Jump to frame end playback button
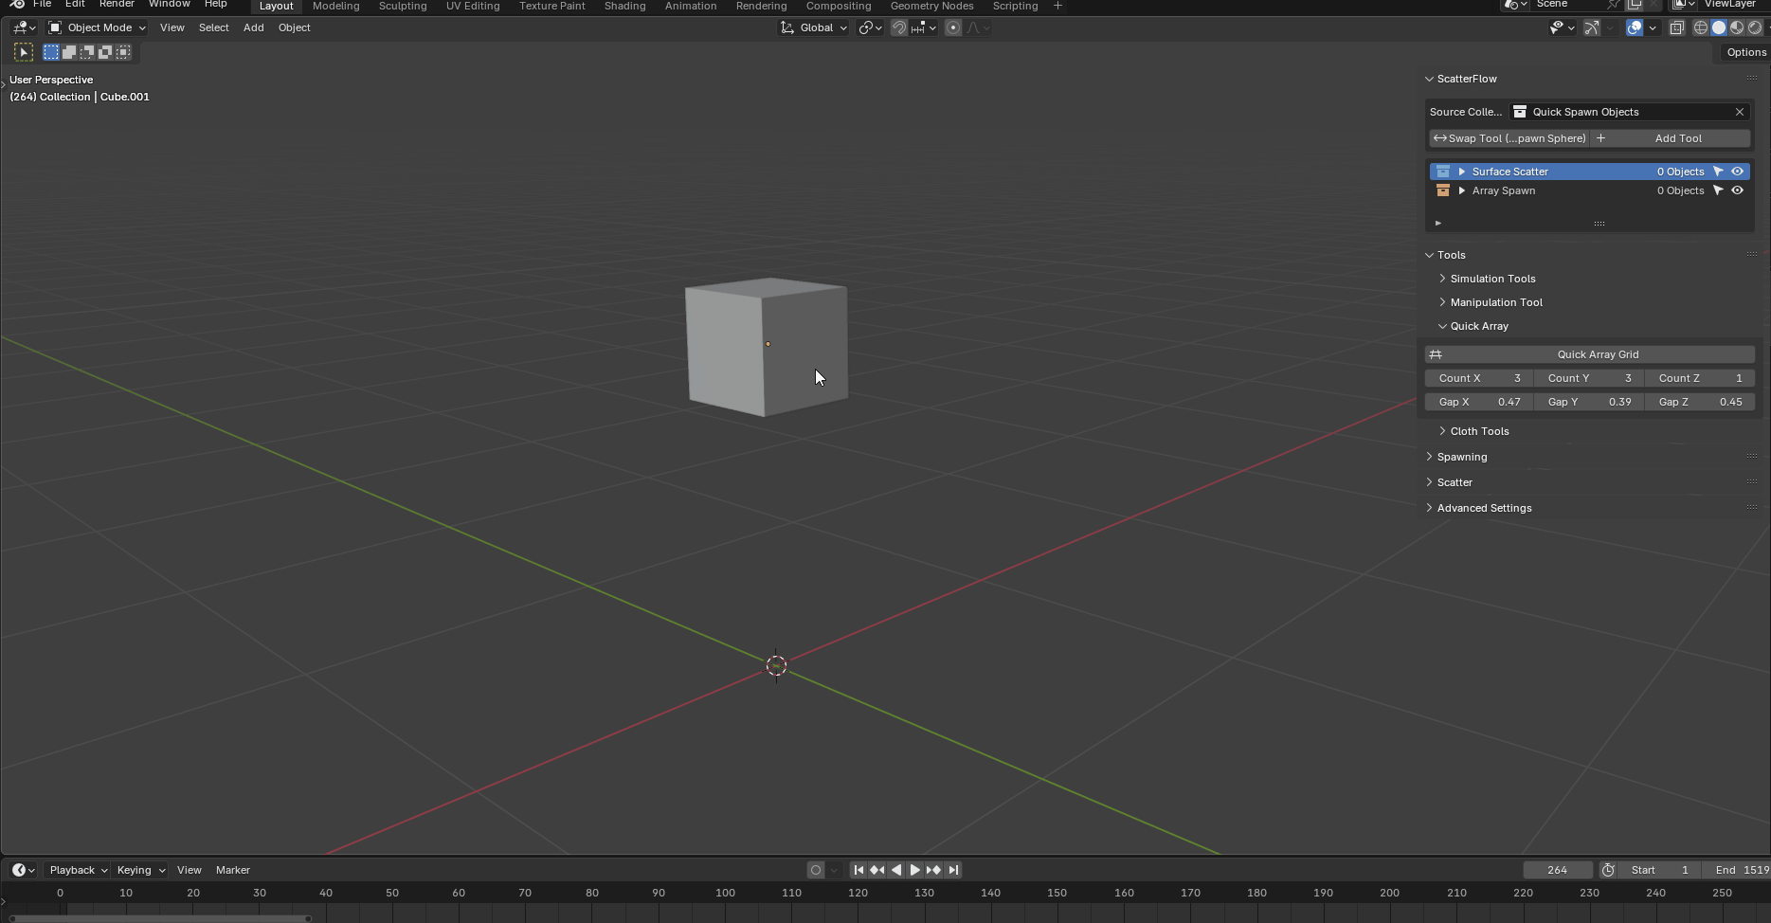1771x923 pixels. 953,869
